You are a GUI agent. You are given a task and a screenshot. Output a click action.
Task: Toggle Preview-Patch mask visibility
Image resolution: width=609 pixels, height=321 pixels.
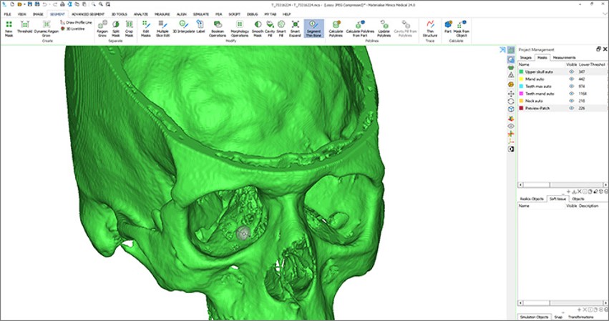click(x=571, y=108)
